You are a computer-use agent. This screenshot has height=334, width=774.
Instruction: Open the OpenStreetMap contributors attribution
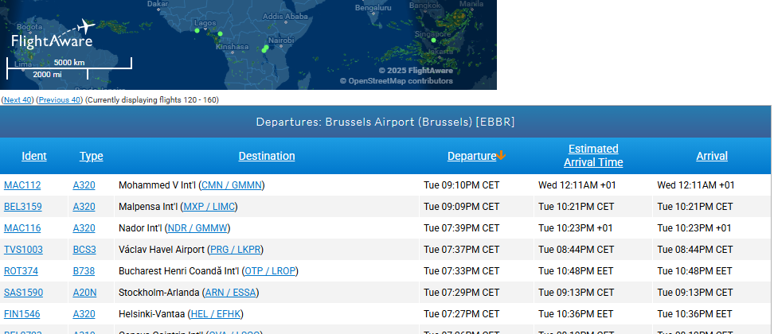401,80
